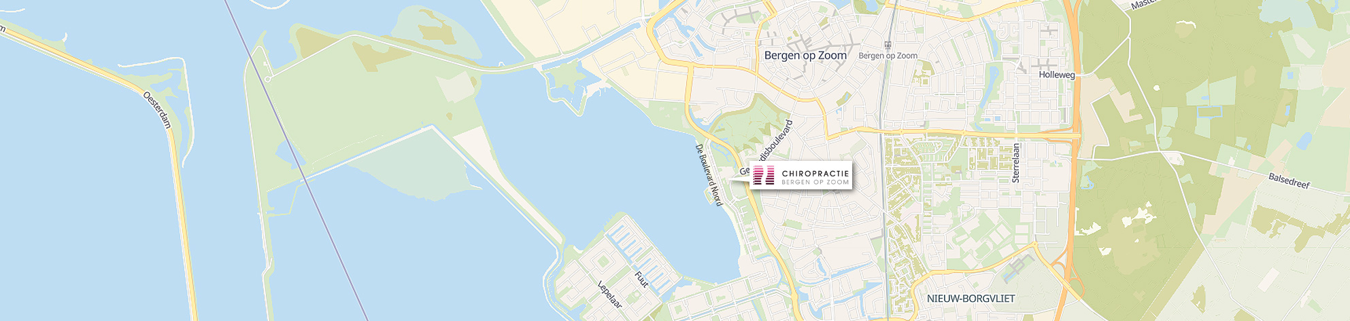Click the Holleweg street label
Viewport: 1350px width, 321px height.
tap(1057, 75)
